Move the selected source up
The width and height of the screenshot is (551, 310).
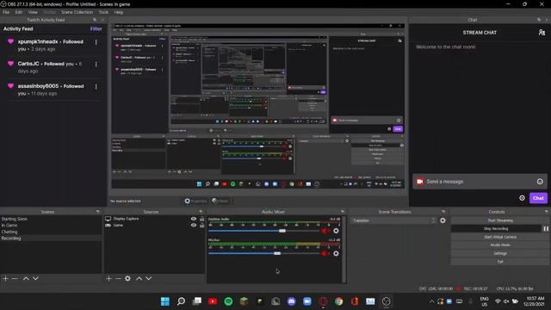point(139,278)
